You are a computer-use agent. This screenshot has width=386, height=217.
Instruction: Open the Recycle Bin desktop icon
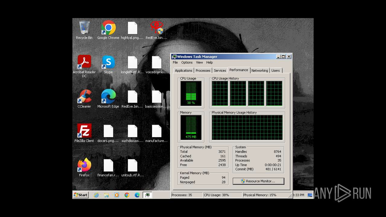pyautogui.click(x=84, y=30)
